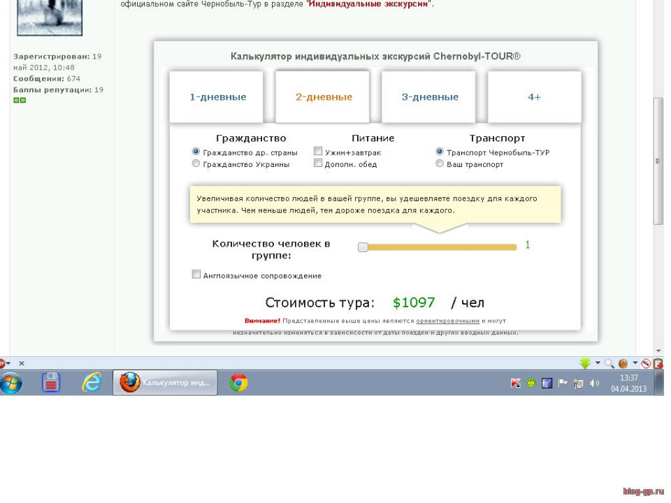Open dropdown next to ABP icon
The height and width of the screenshot is (503, 671).
coord(8,363)
